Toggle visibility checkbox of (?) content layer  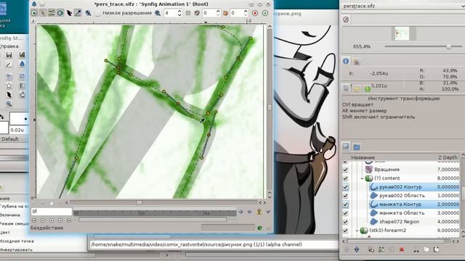coord(345,178)
